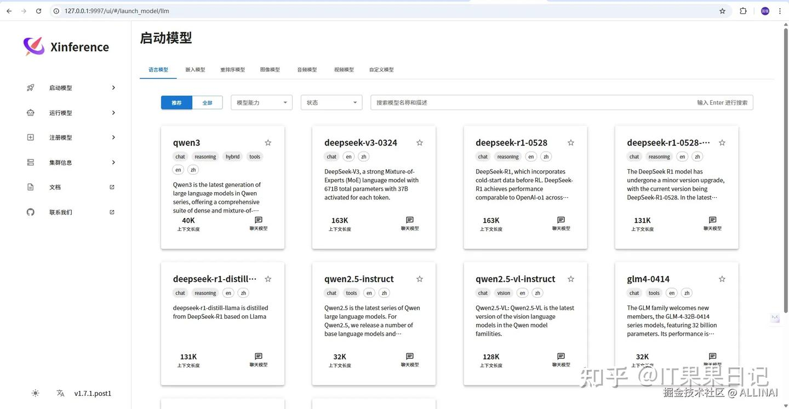Viewport: 789px width, 409px height.
Task: Open the external link icon for 文档
Action: tap(112, 187)
